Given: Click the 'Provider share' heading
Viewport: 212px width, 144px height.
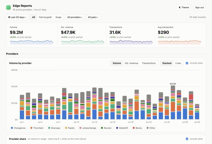Looking at the screenshot, I should coord(17,139).
